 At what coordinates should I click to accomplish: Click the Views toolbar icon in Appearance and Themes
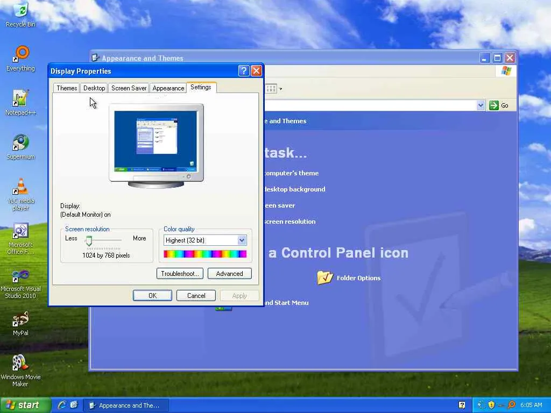(271, 89)
